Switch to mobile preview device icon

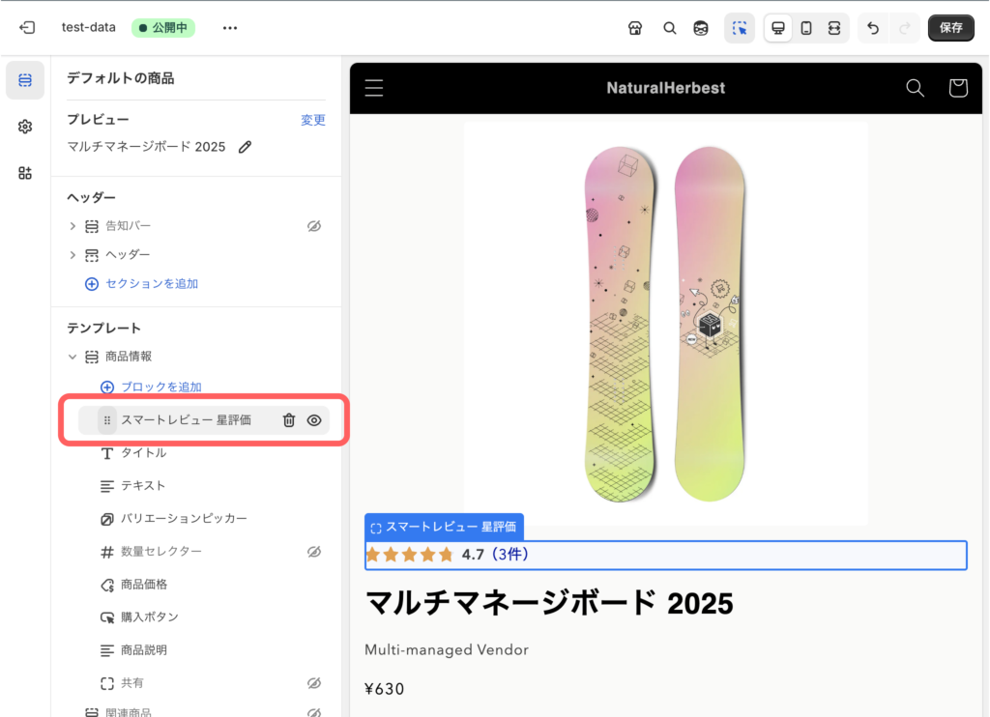tap(805, 28)
